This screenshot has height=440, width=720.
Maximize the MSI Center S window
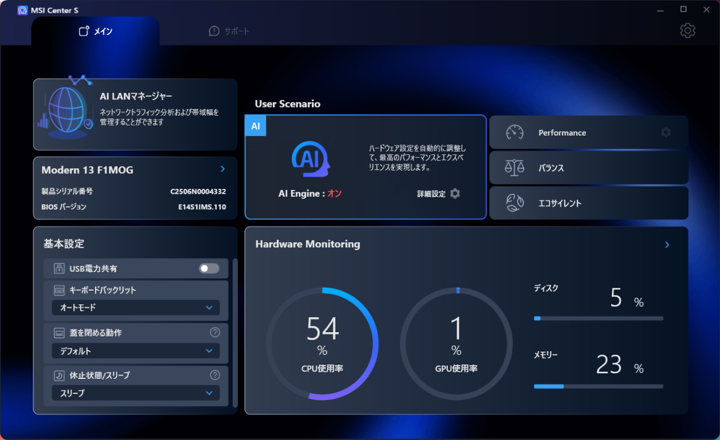click(683, 9)
